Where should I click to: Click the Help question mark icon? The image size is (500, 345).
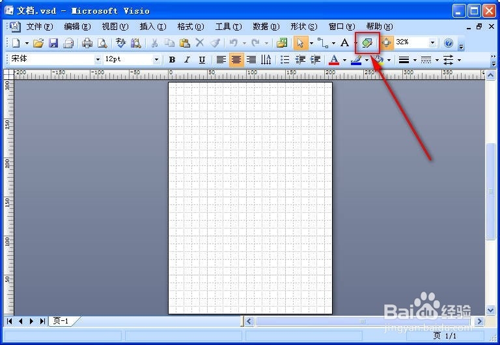click(x=449, y=43)
